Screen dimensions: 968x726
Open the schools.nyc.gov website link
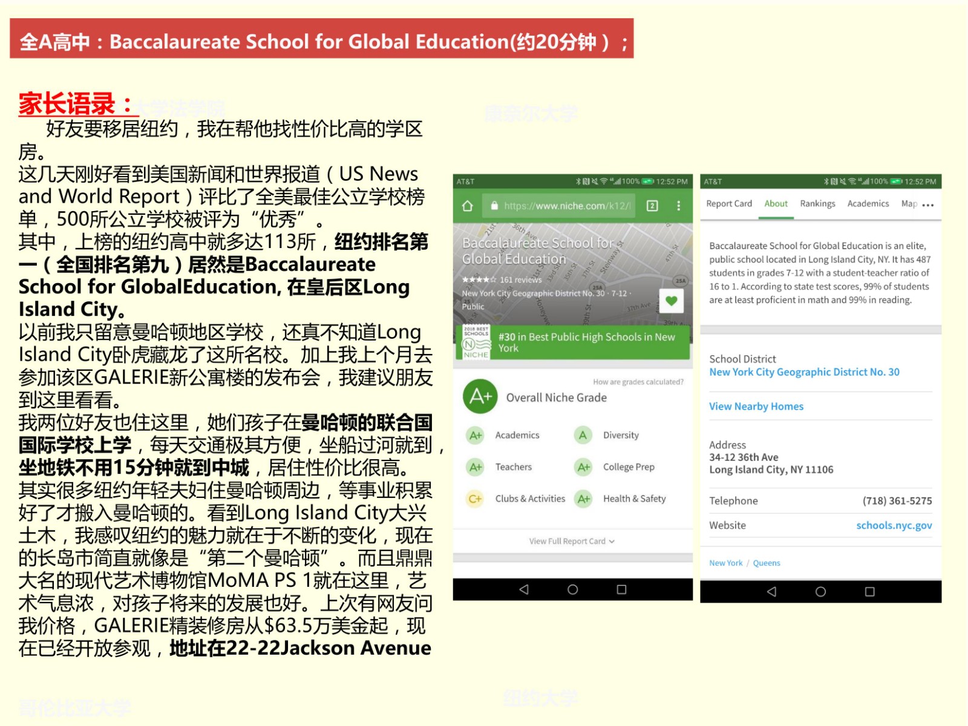[894, 526]
